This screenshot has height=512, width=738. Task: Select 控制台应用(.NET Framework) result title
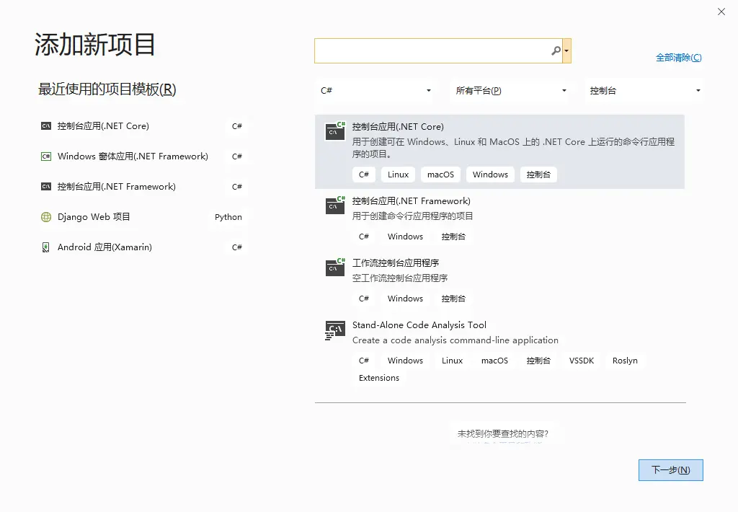tap(412, 201)
